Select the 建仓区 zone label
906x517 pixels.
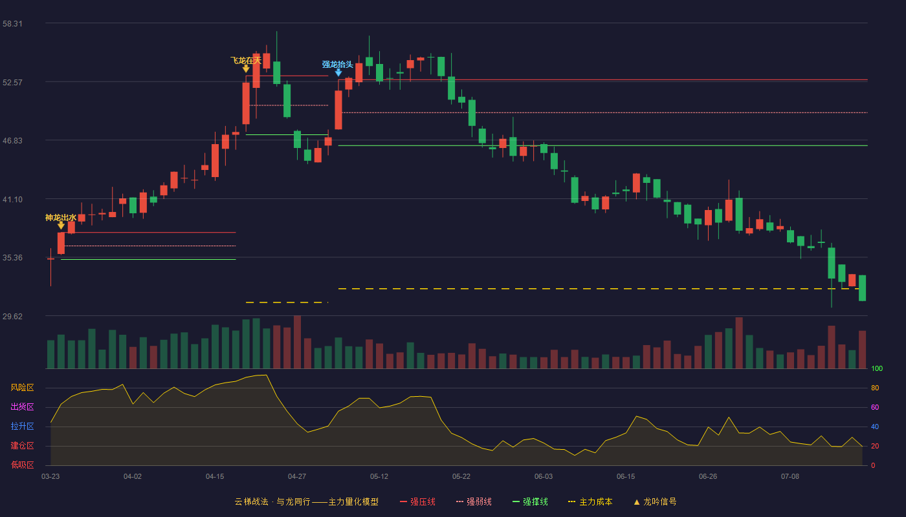point(22,446)
